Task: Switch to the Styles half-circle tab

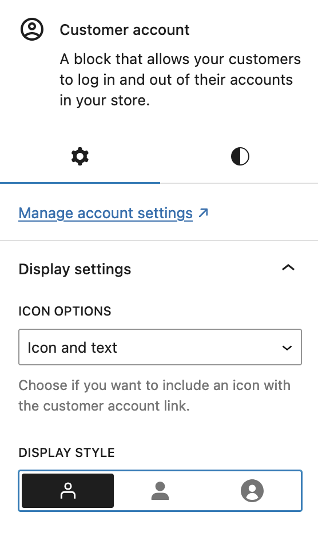Action: [x=240, y=156]
